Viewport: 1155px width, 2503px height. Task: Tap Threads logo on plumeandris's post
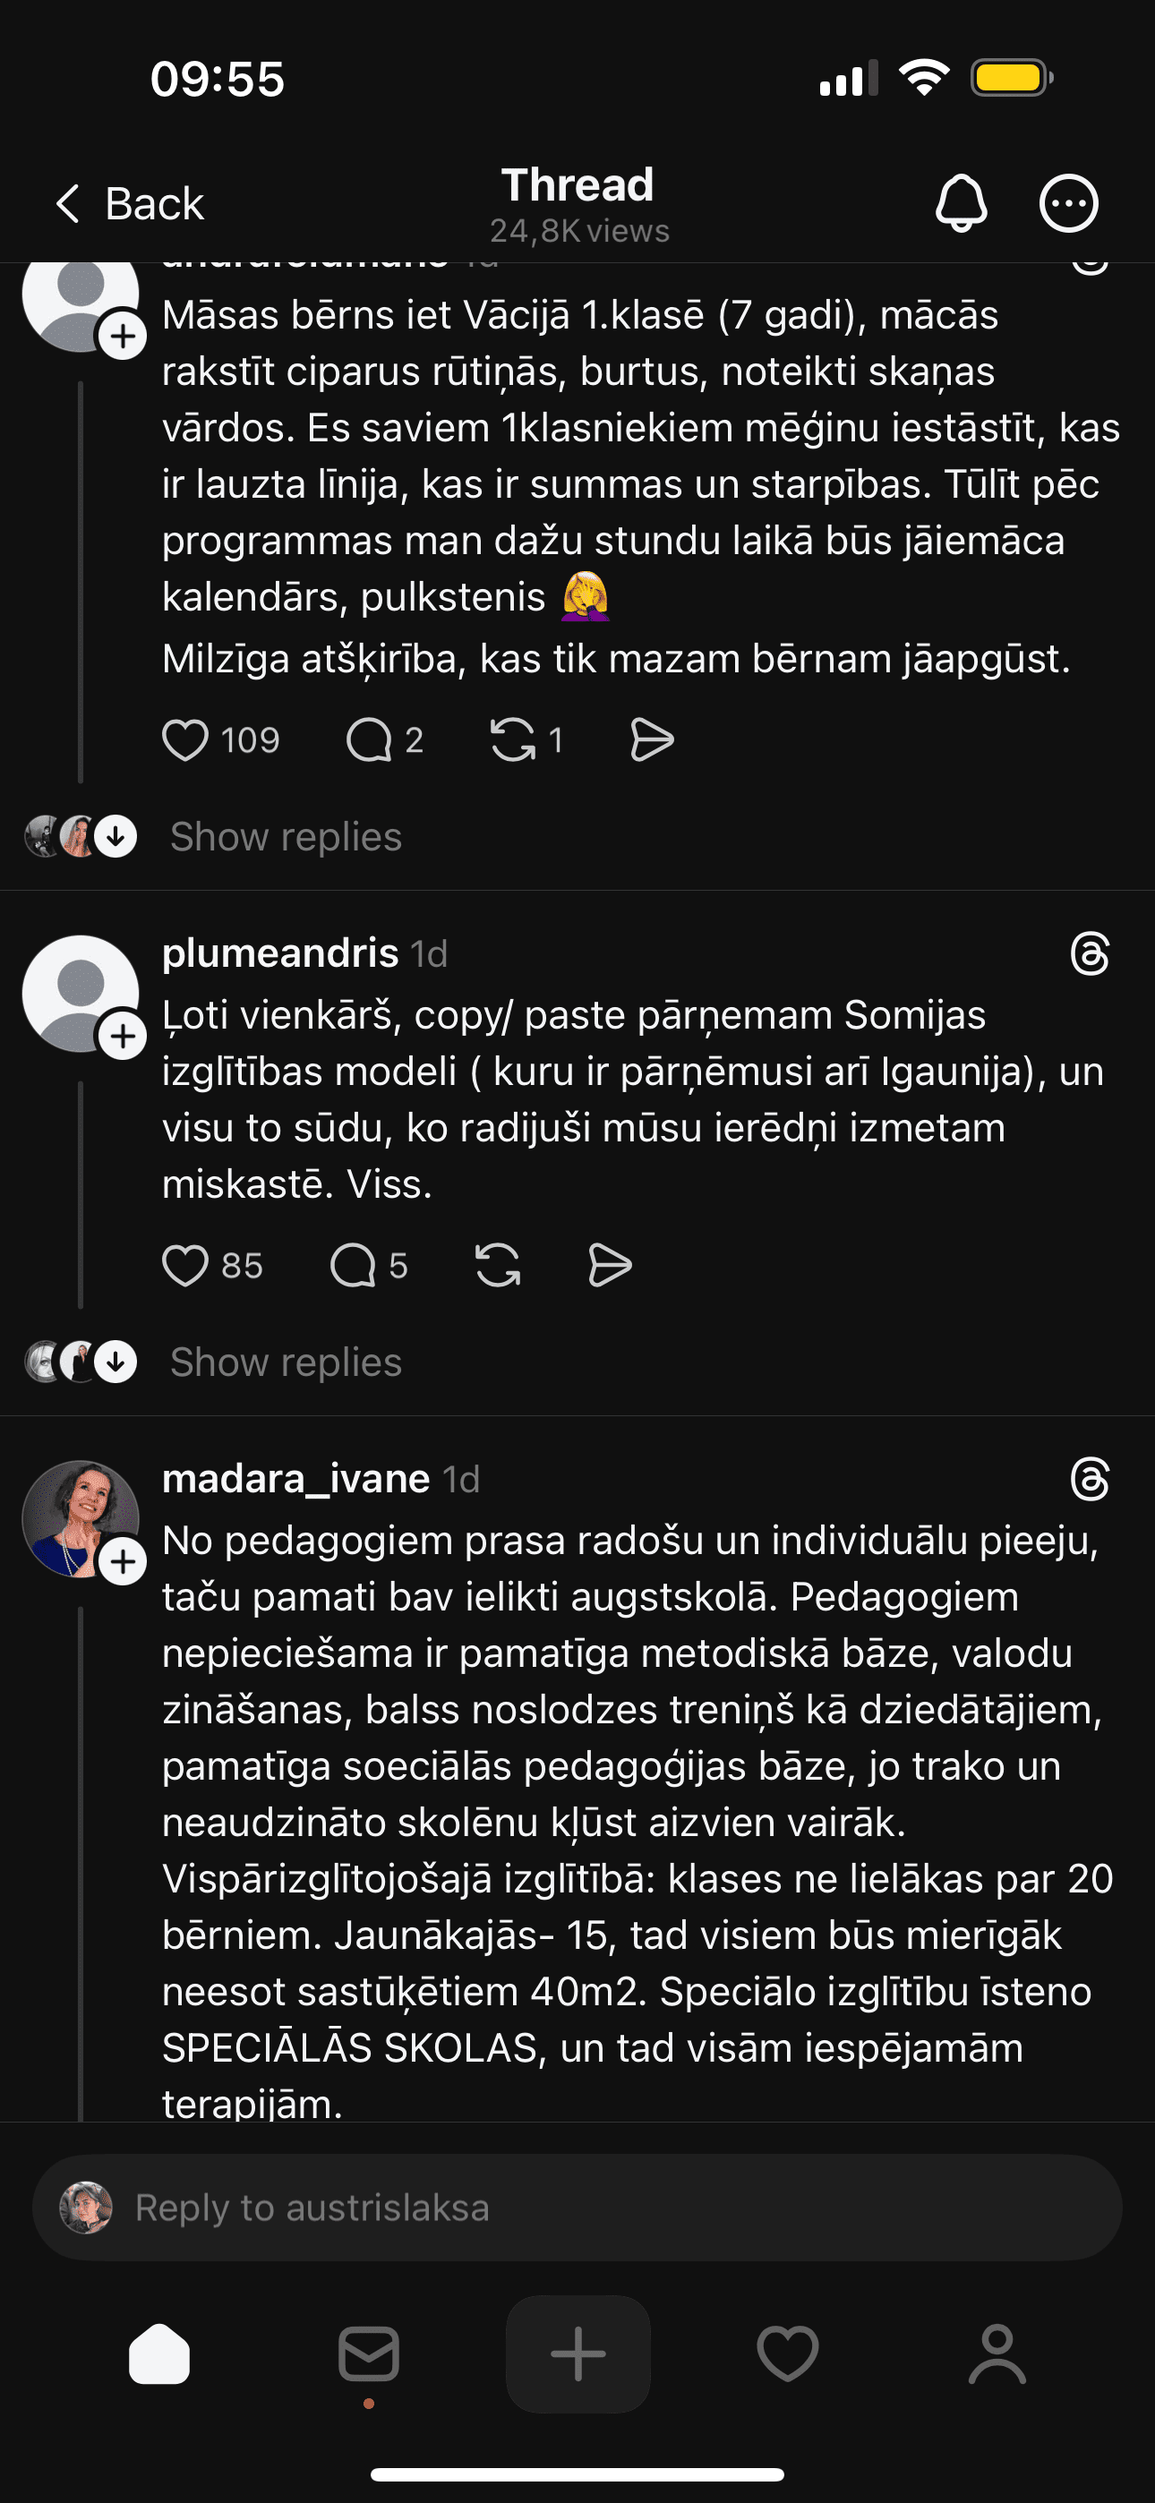click(1089, 953)
